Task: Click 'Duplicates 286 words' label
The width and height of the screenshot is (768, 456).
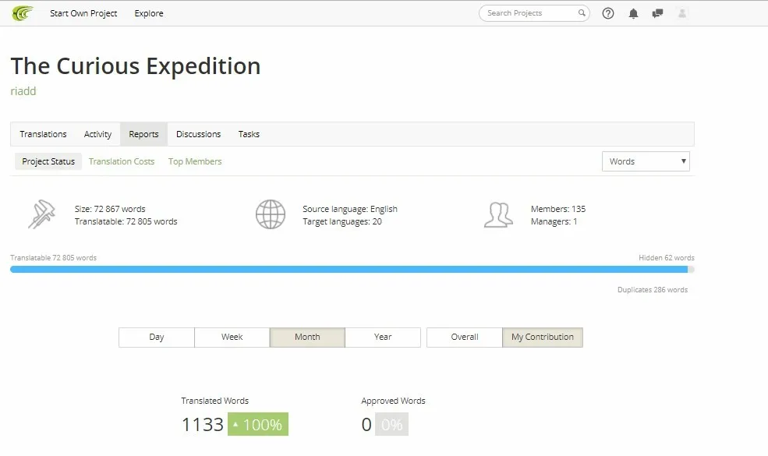Action: (x=653, y=290)
